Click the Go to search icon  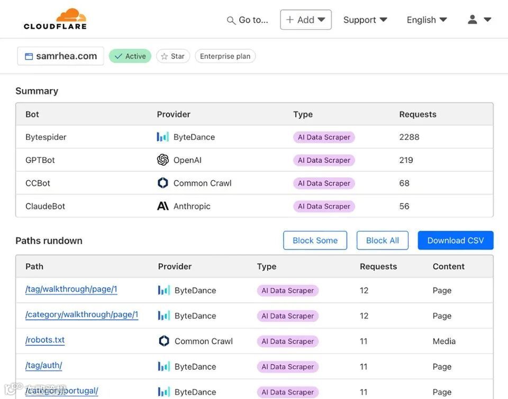tap(231, 21)
